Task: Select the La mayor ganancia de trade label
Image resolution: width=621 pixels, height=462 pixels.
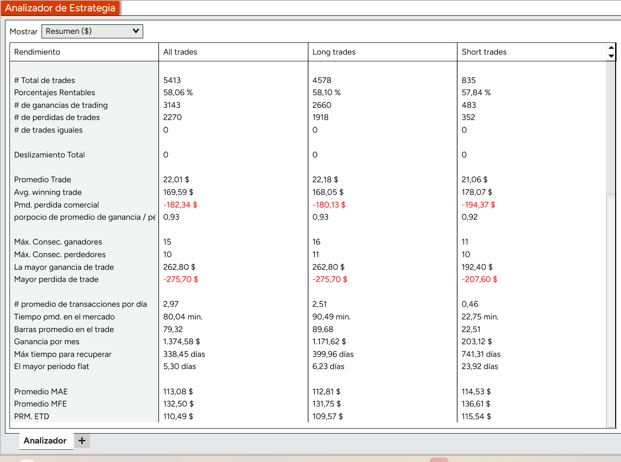Action: [x=64, y=267]
